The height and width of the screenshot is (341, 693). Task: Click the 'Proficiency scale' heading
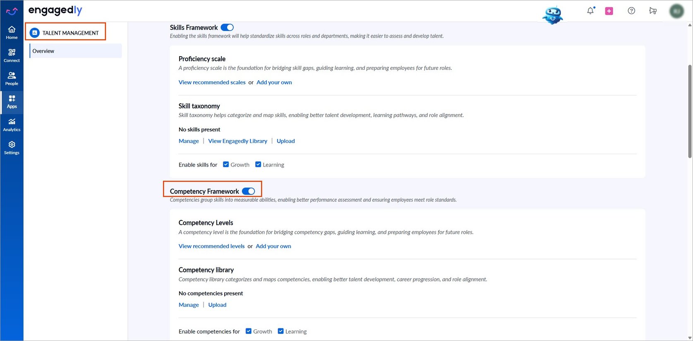pos(202,59)
